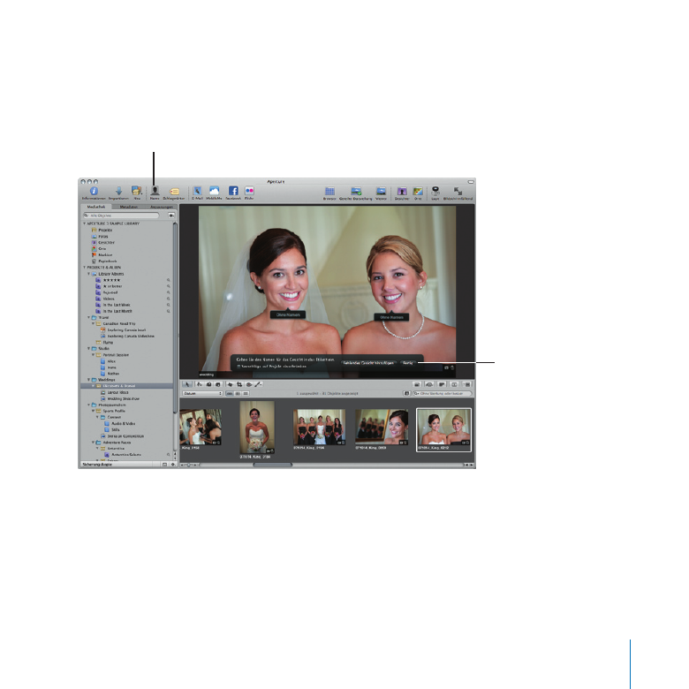Click left Ohne Namen face label
This screenshot has height=689, width=689.
point(288,314)
